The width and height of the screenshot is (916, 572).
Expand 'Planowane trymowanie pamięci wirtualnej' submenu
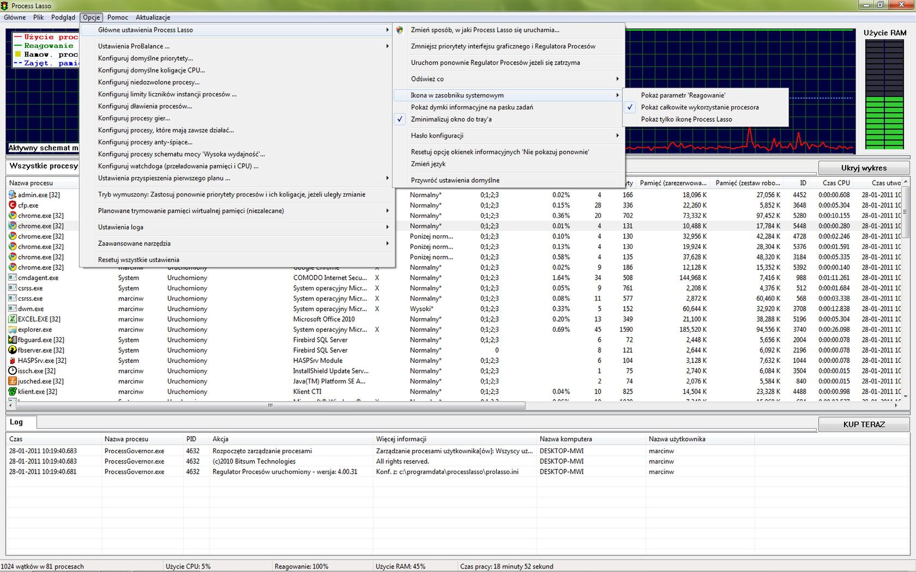237,211
